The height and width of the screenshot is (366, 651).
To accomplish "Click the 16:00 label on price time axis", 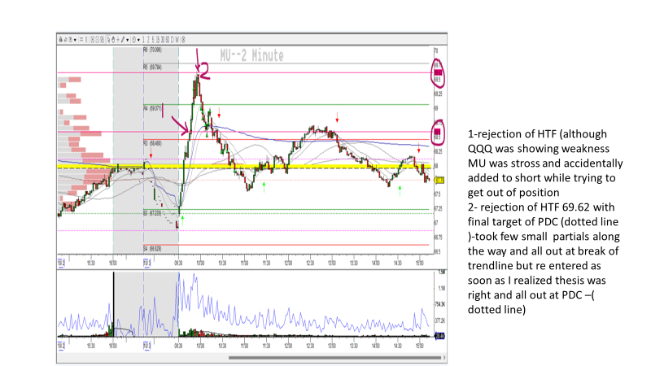I will tap(113, 263).
